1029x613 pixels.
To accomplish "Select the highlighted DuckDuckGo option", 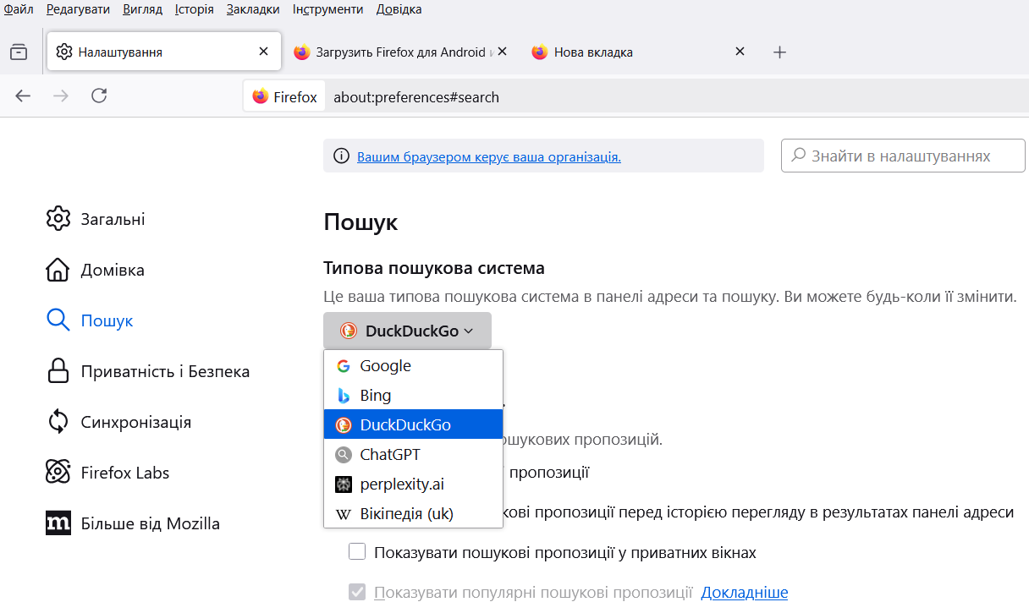I will (x=414, y=424).
